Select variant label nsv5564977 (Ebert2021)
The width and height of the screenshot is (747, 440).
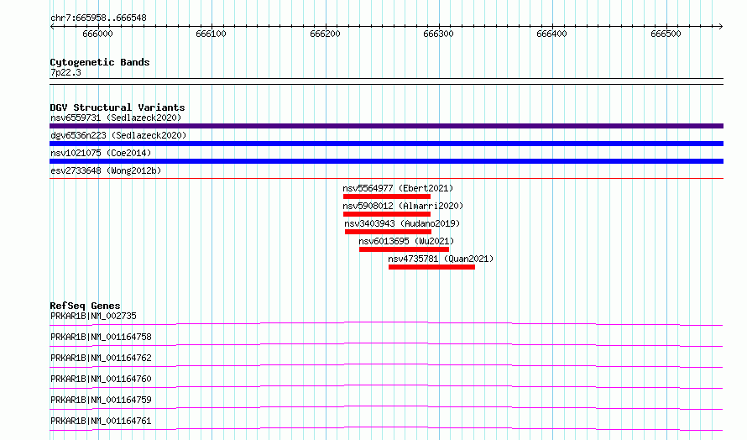[x=398, y=188]
